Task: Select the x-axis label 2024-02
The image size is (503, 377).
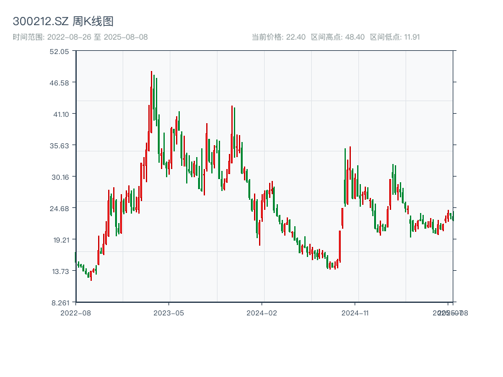Action: coord(262,312)
